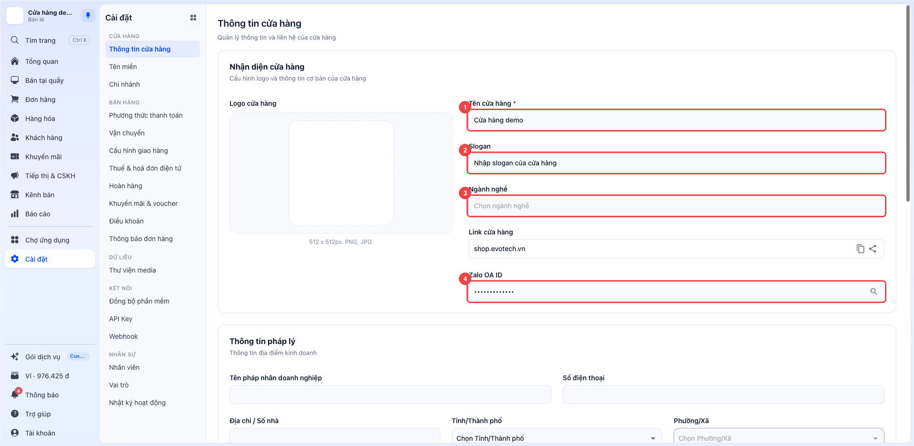
Task: Click the search icon in Zalo OA ID field
Action: 874,292
